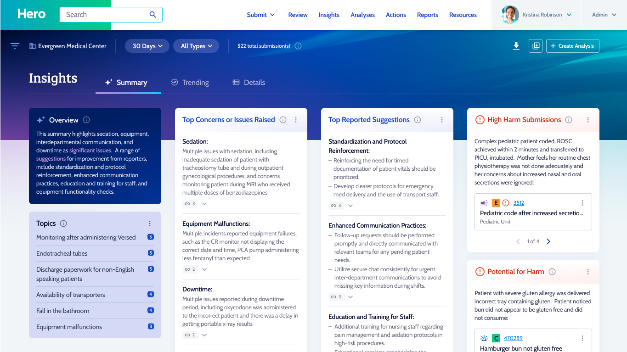Click the Create Analysis button

click(572, 46)
